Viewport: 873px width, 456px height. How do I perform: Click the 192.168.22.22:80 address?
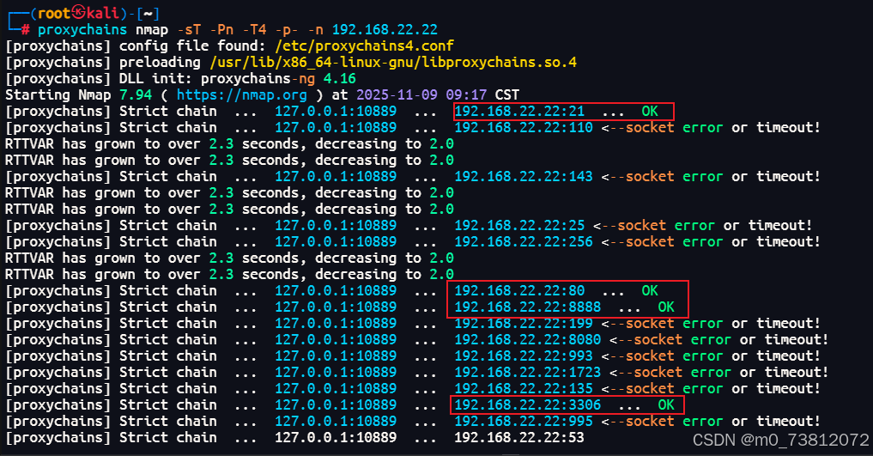pyautogui.click(x=519, y=290)
